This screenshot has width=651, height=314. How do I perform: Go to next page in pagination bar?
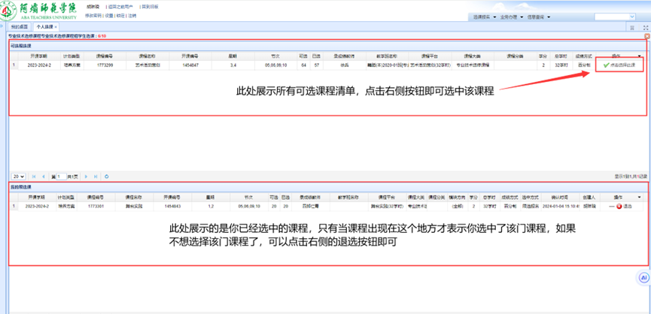[x=85, y=176]
